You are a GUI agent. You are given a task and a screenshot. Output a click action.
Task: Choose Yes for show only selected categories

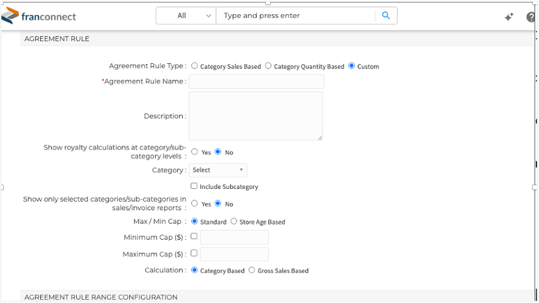pos(195,203)
